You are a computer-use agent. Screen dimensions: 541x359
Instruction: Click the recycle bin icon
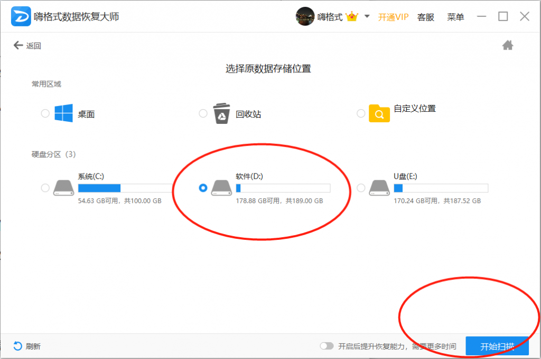pyautogui.click(x=221, y=113)
